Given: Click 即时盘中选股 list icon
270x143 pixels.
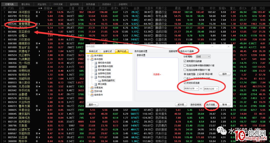Looking at the screenshot, I should tap(96, 70).
